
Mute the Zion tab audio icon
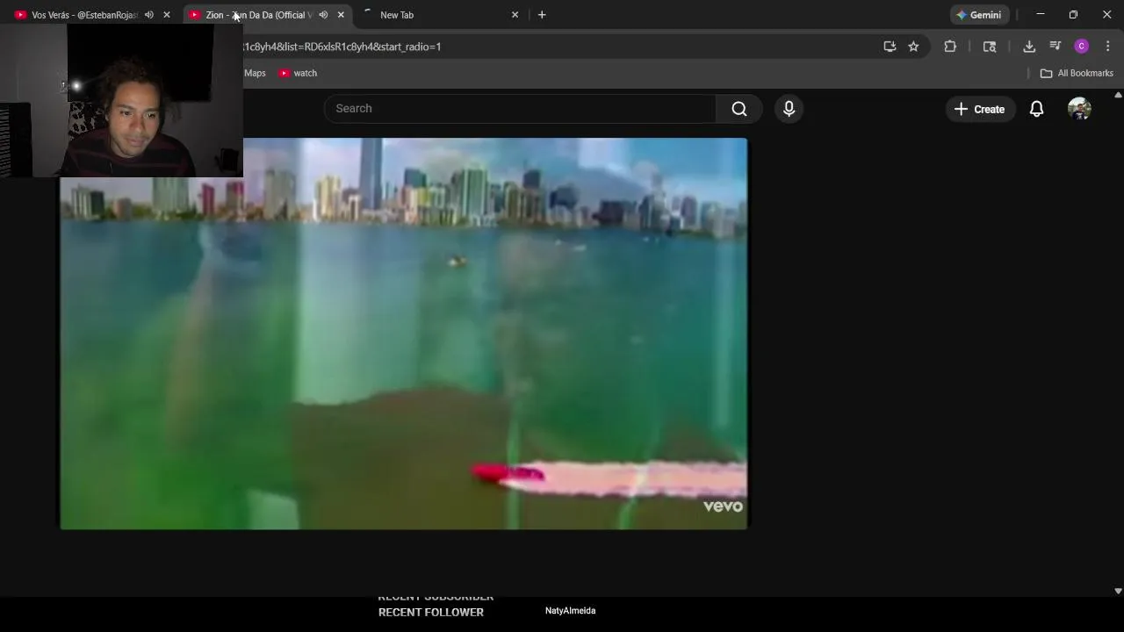click(x=323, y=15)
